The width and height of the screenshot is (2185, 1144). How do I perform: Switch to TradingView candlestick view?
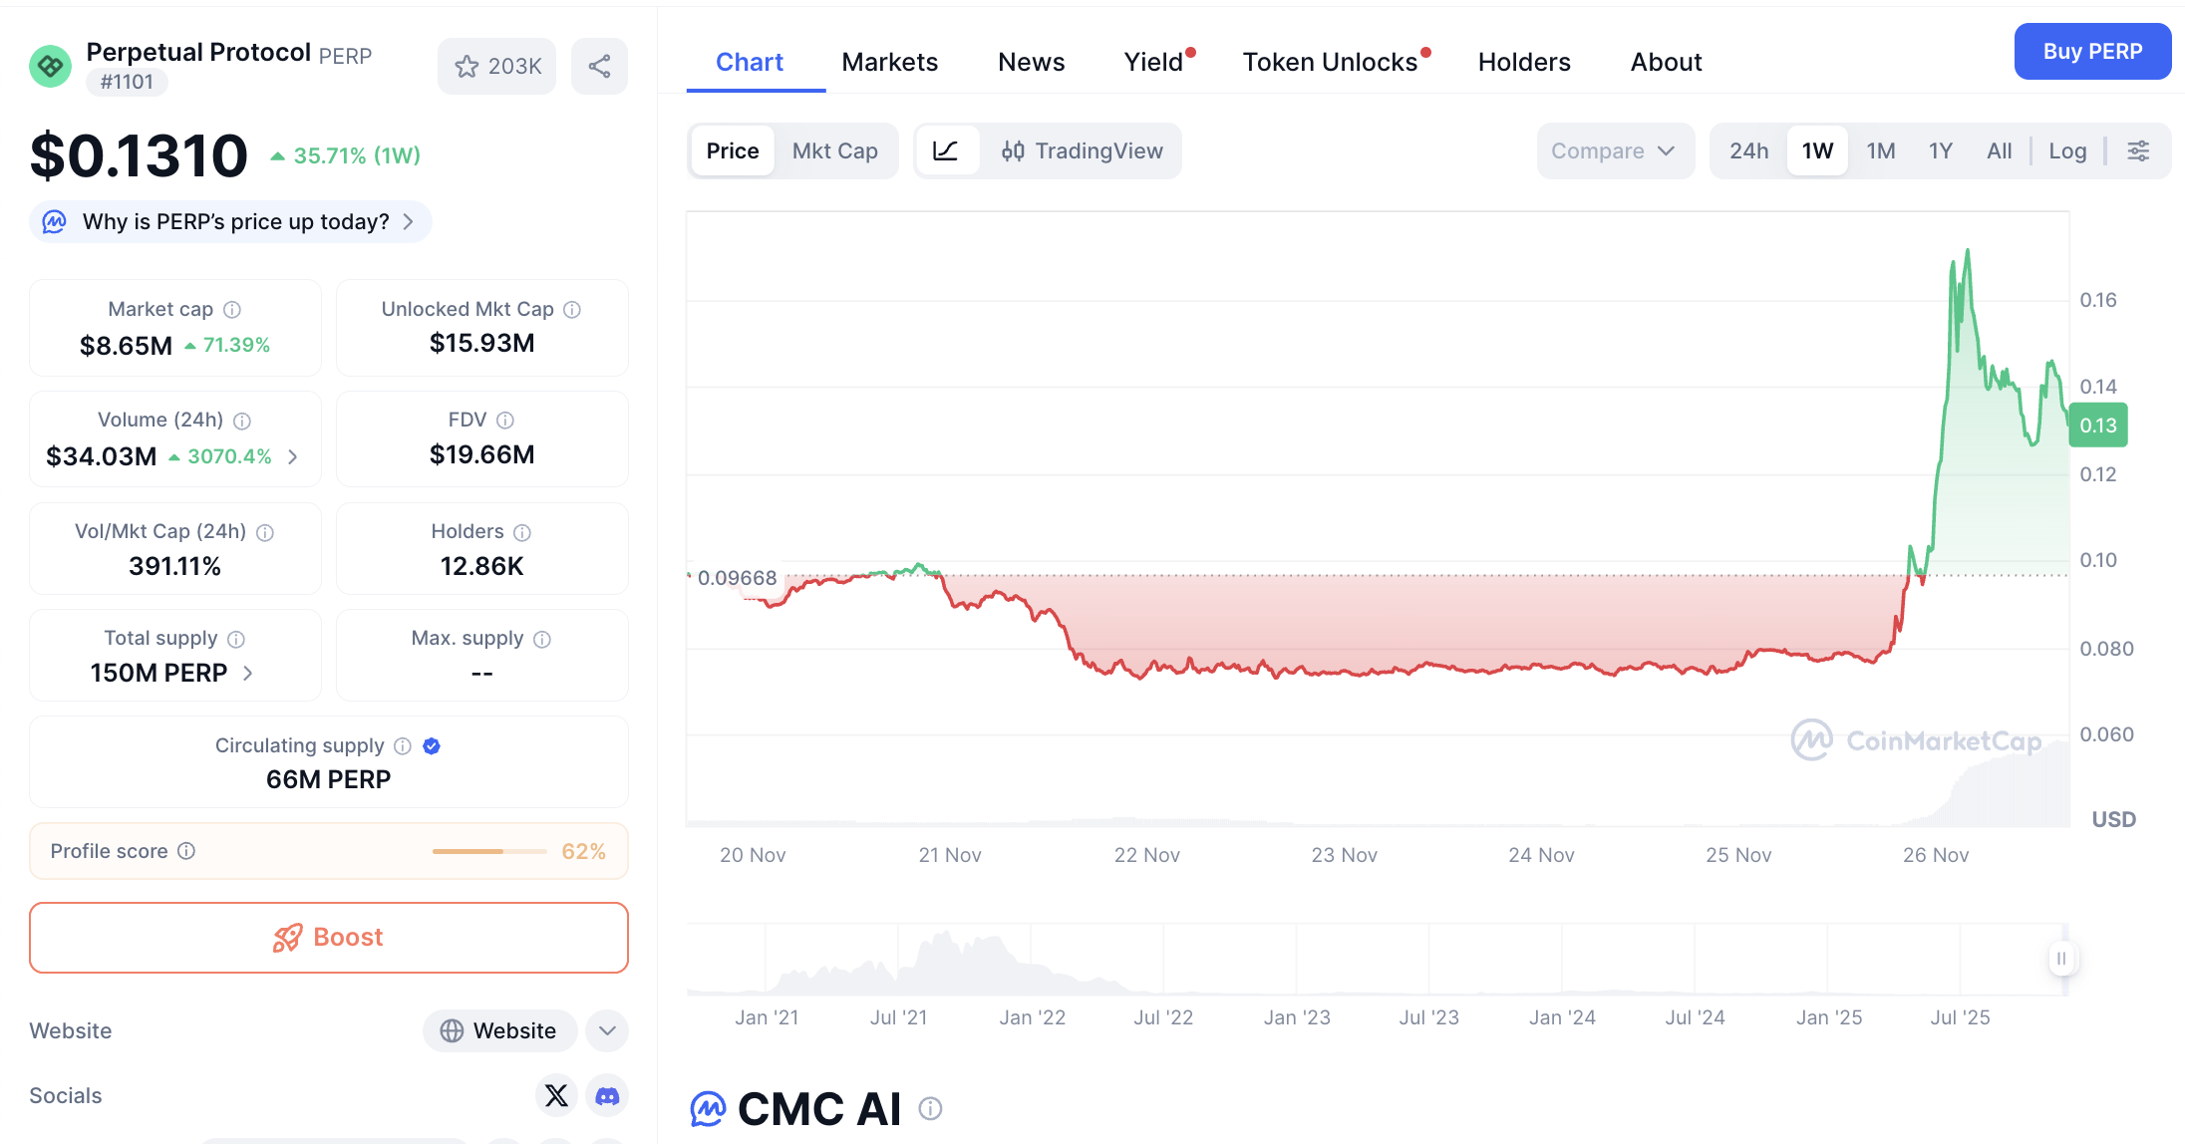tap(1083, 150)
